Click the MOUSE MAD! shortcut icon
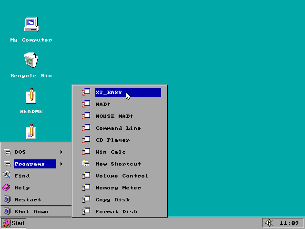This screenshot has height=229, width=305. pos(86,115)
